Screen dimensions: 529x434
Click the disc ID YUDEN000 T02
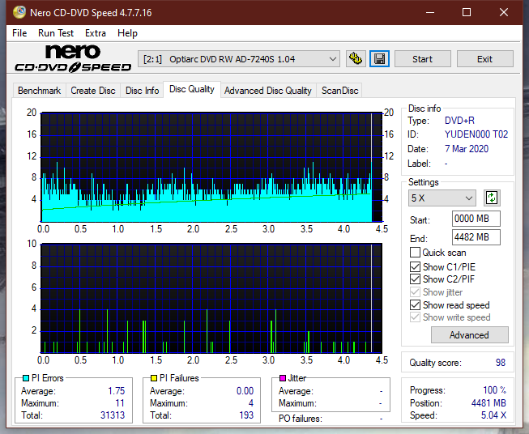click(x=476, y=134)
